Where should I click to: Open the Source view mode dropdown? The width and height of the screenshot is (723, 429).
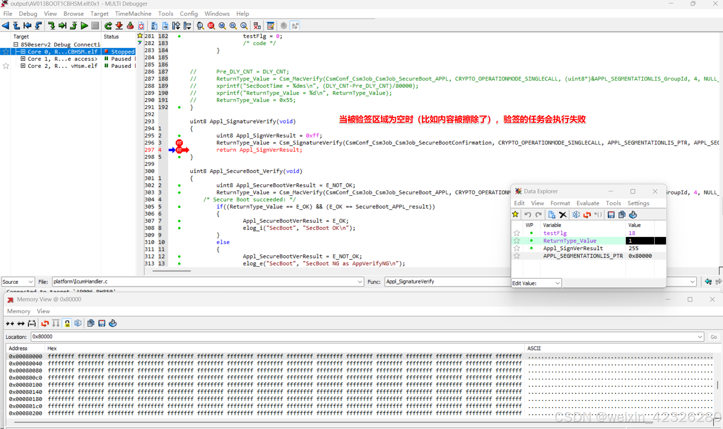click(x=18, y=282)
